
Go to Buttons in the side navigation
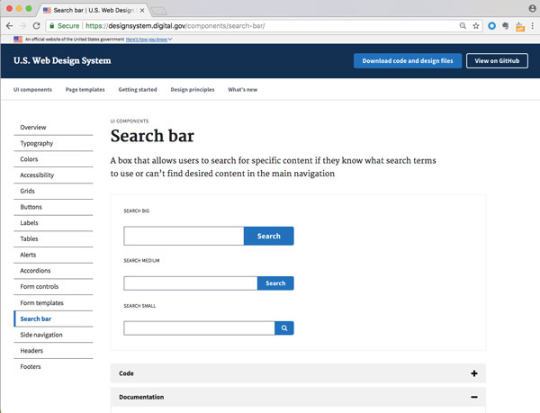pos(53,207)
